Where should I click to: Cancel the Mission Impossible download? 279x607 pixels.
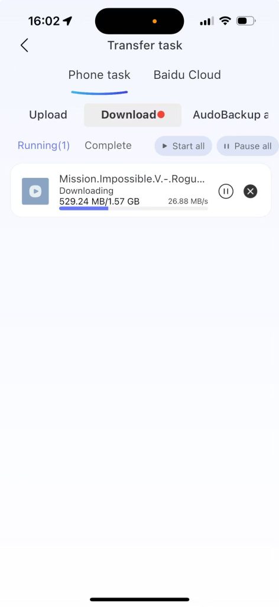[x=251, y=191]
